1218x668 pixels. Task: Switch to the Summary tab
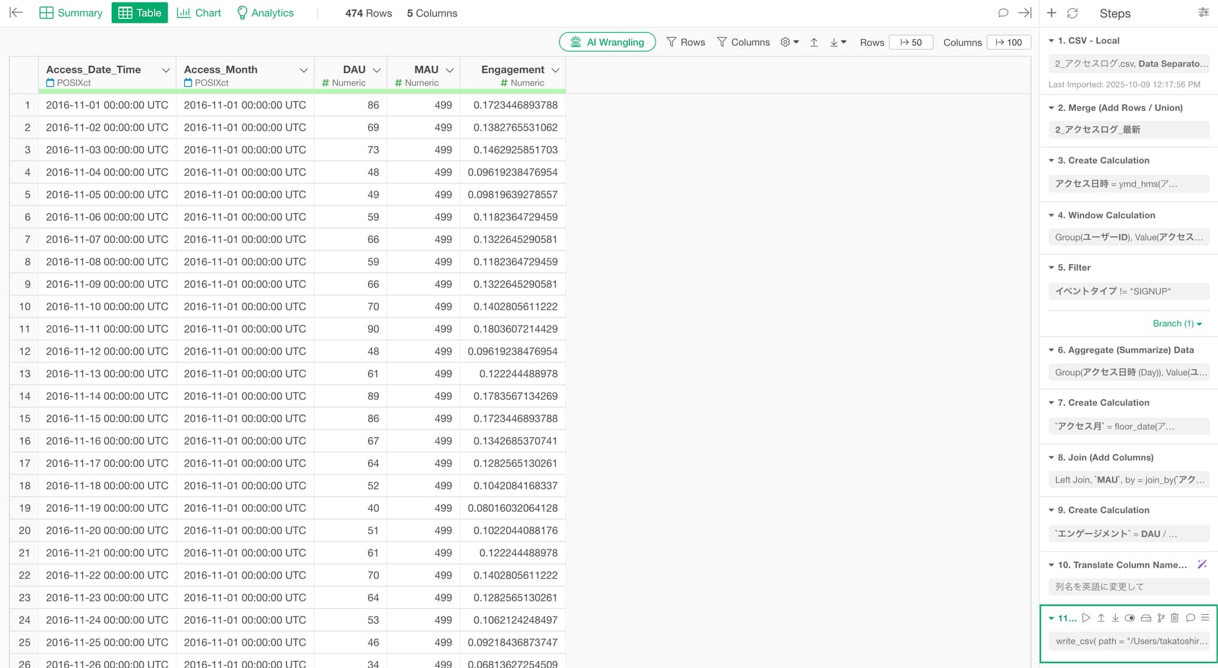71,13
